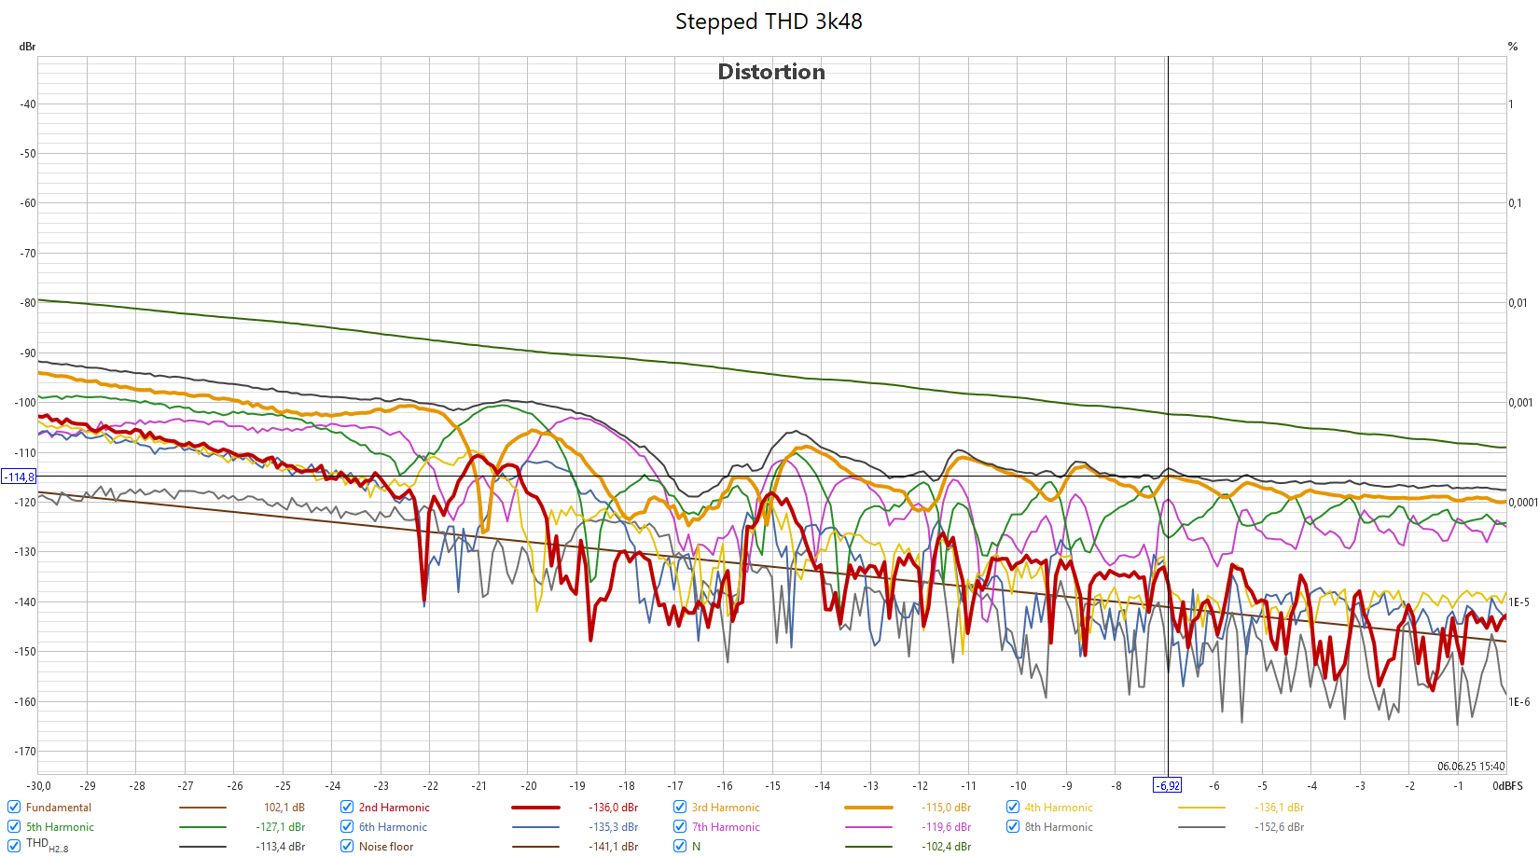Uncheck the 2nd Harmonic checkbox
This screenshot has height=857, width=1539.
tap(347, 808)
